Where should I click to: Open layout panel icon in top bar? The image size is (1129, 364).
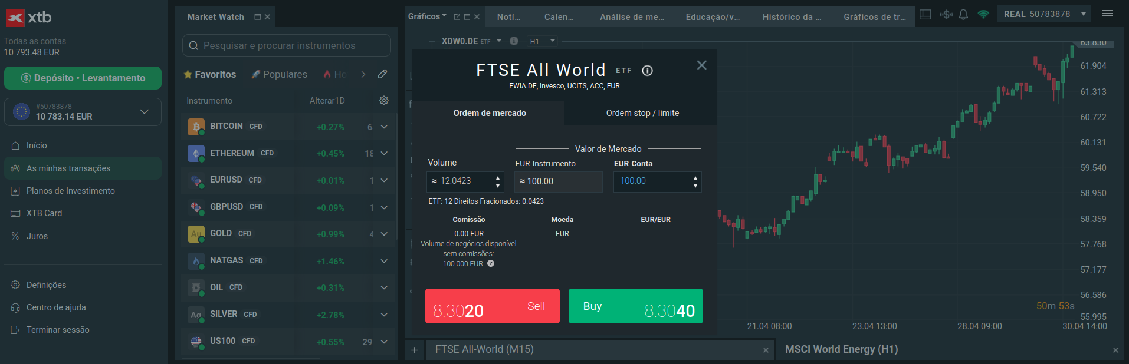(925, 15)
